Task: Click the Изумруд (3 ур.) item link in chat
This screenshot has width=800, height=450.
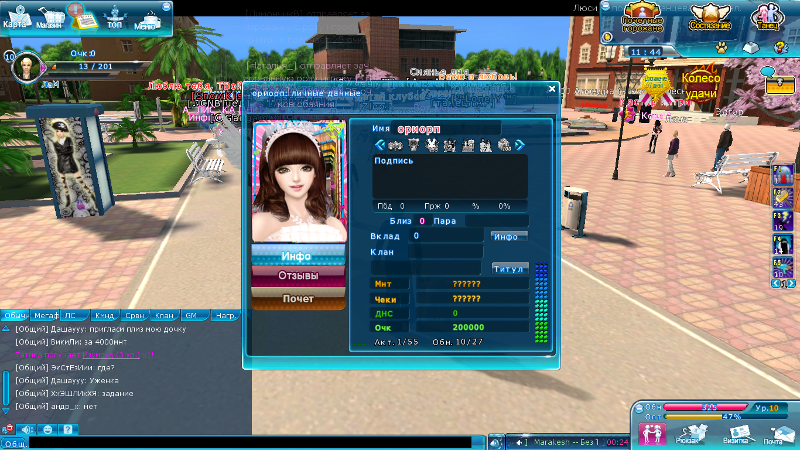Action: [110, 354]
